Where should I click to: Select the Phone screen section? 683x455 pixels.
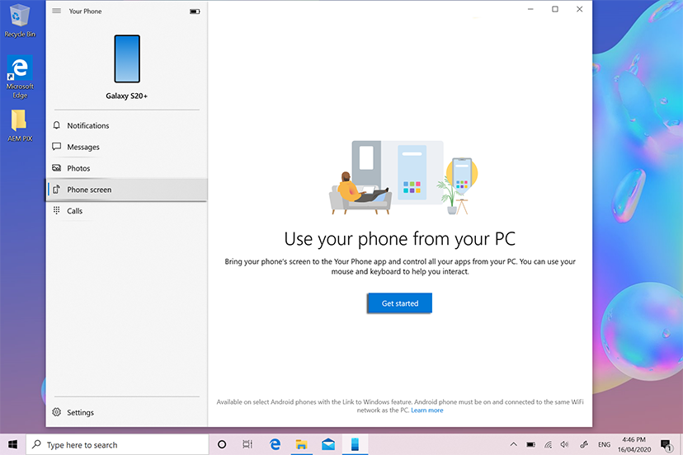[x=126, y=190]
